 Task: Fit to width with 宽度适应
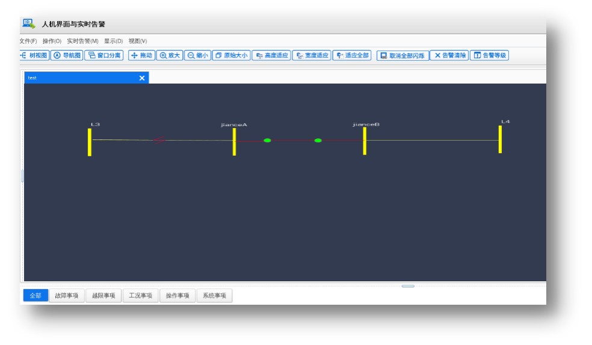[x=312, y=55]
